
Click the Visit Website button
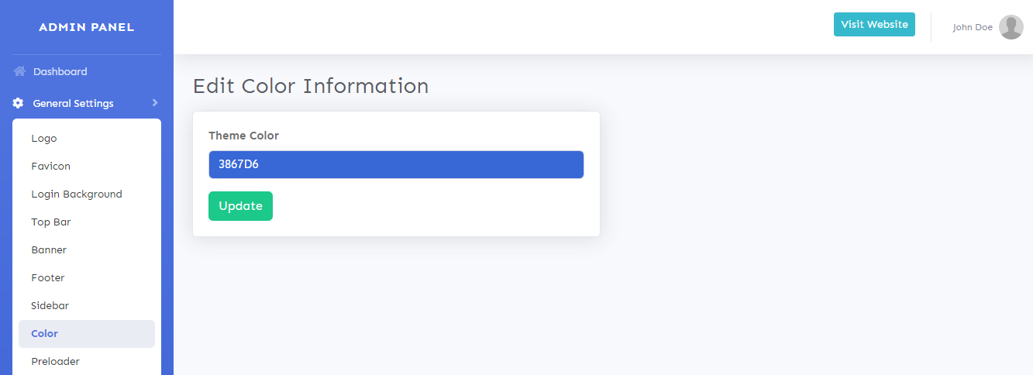[x=874, y=25]
